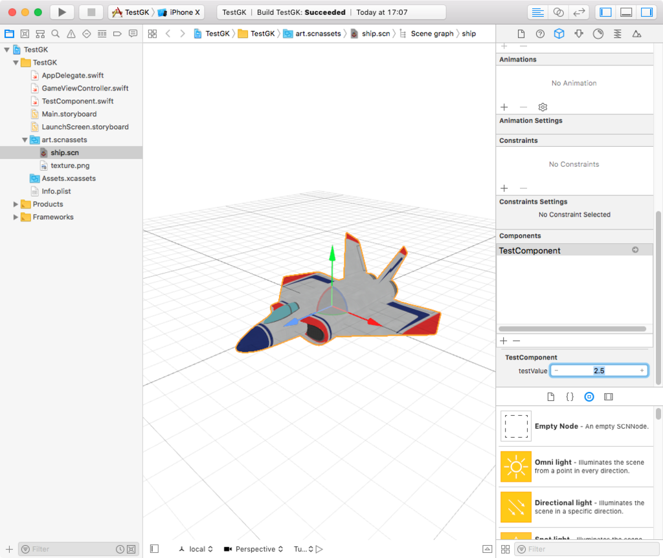Open AppDelegate.swift
This screenshot has height=558, width=663.
click(x=73, y=76)
